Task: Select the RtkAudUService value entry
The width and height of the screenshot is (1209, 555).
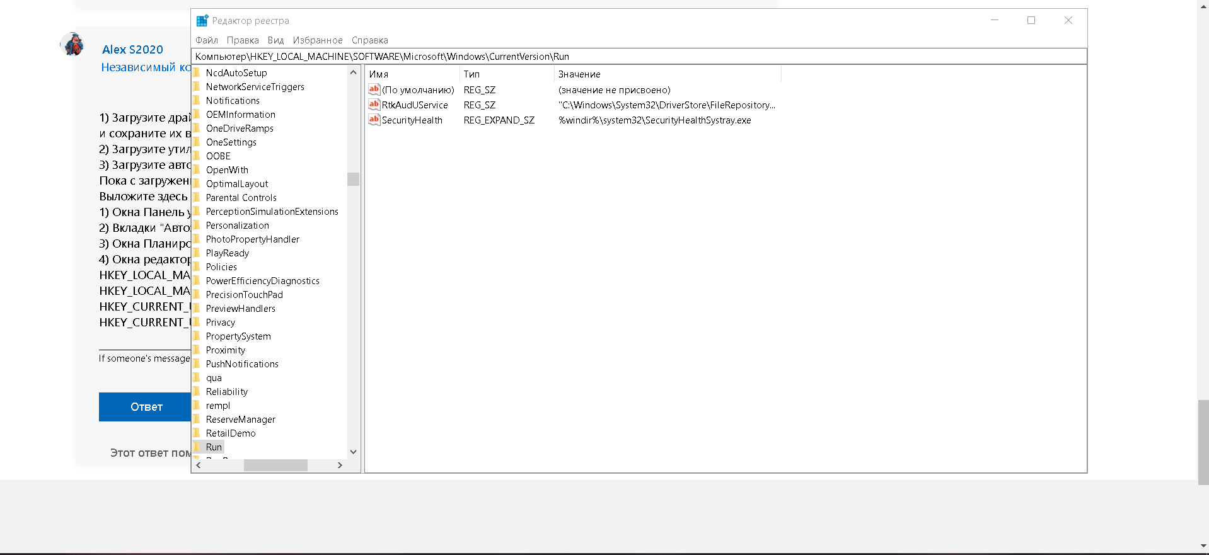Action: pos(415,105)
